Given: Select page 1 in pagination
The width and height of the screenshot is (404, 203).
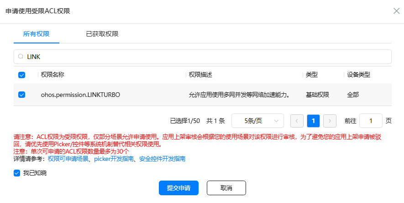Looking at the screenshot, I should [313, 121].
